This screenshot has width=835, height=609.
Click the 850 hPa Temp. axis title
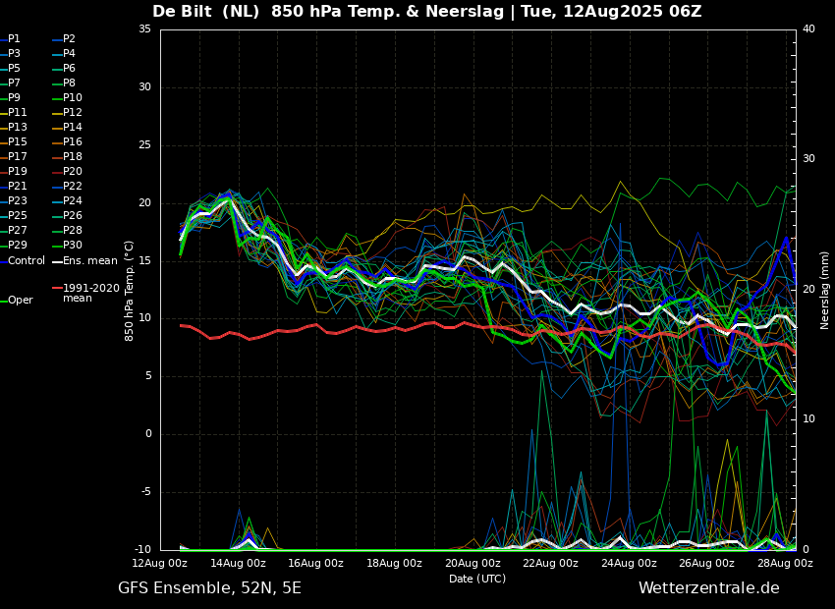(130, 290)
